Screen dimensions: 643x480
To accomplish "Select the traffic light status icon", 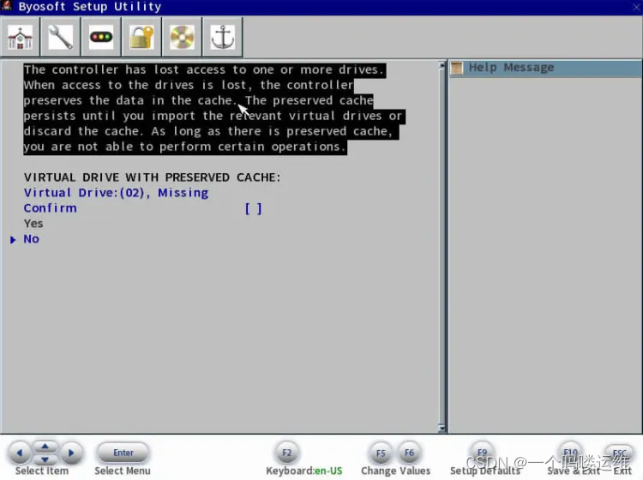I will tap(101, 38).
